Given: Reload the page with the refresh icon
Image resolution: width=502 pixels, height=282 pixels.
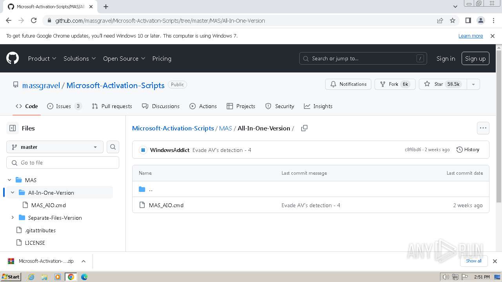Looking at the screenshot, I should (34, 20).
